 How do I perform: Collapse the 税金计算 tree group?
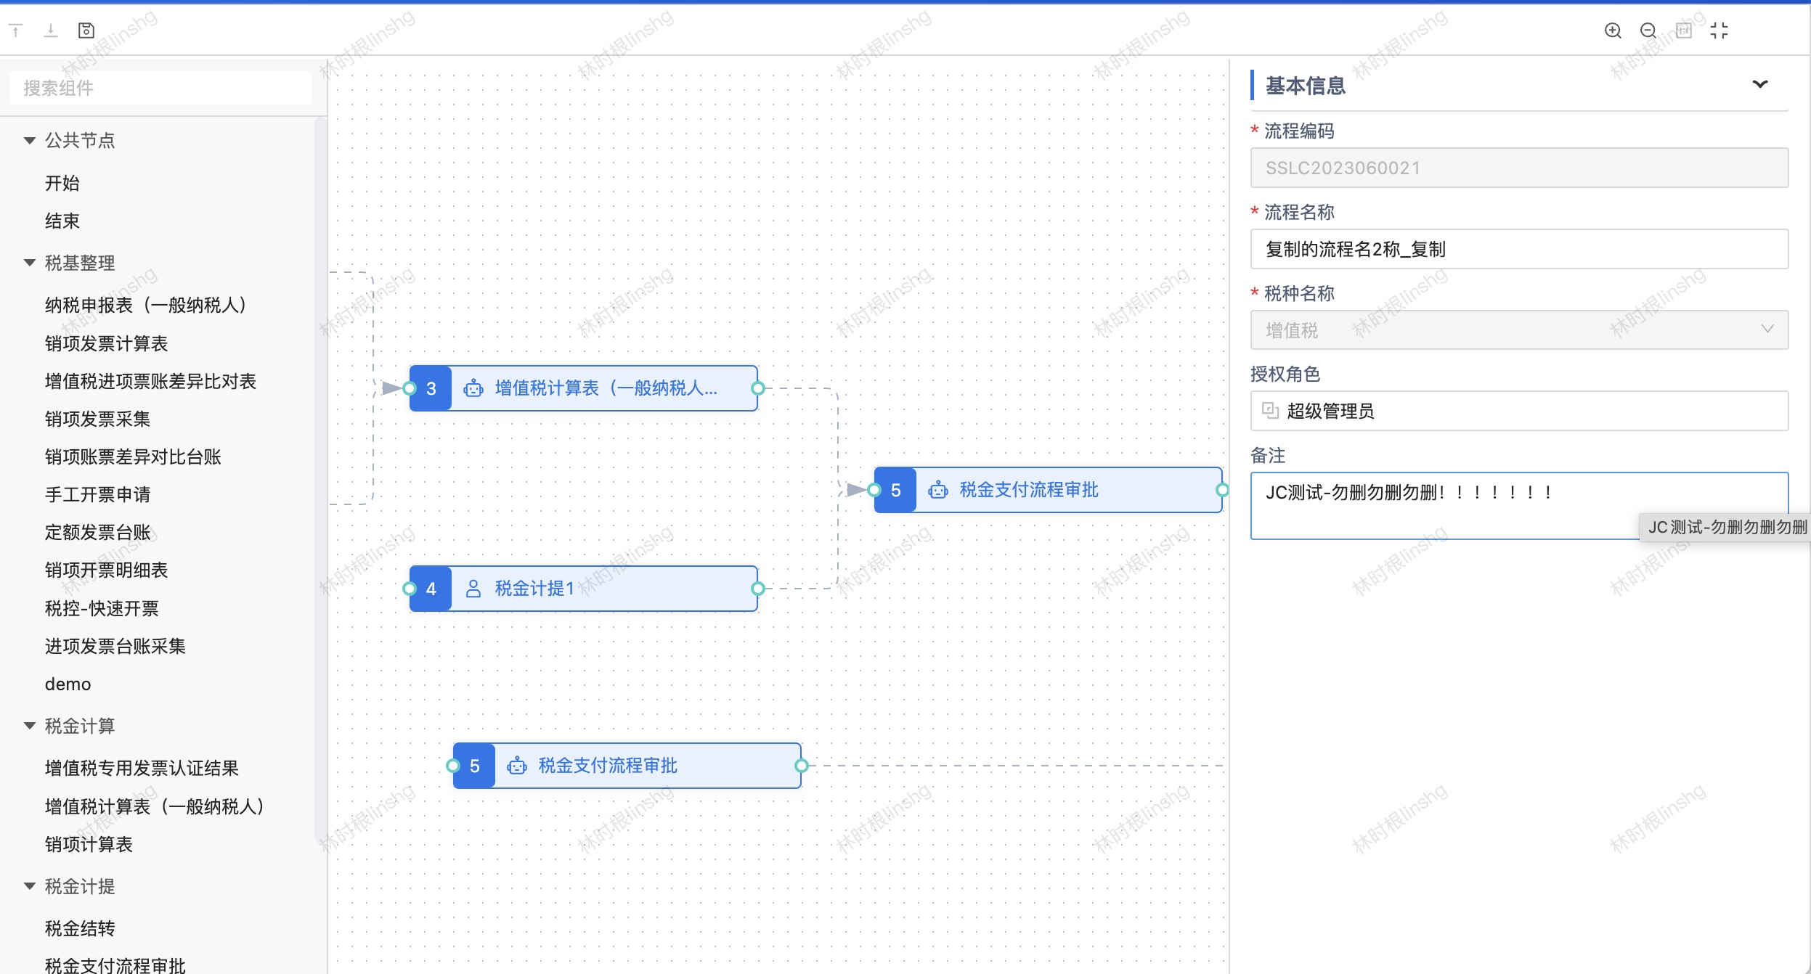30,726
